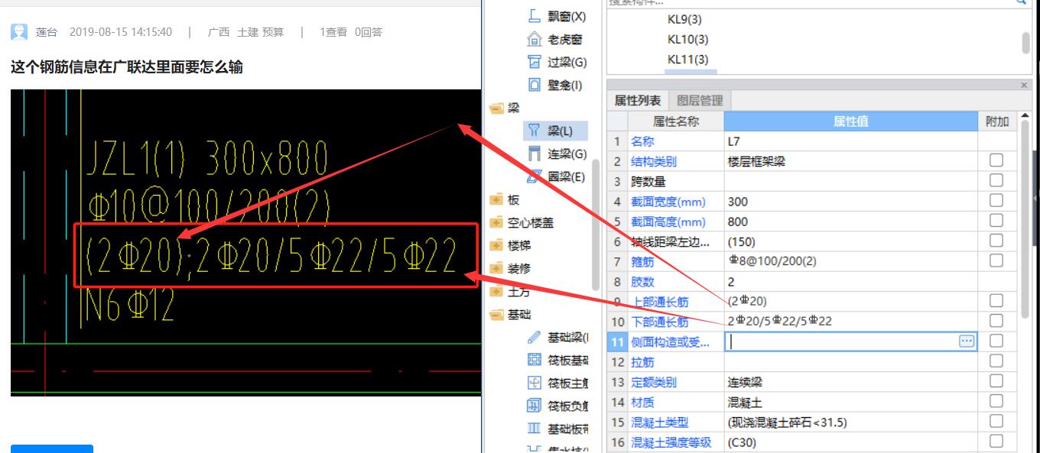Click the component list scrollbar

coord(1025,43)
